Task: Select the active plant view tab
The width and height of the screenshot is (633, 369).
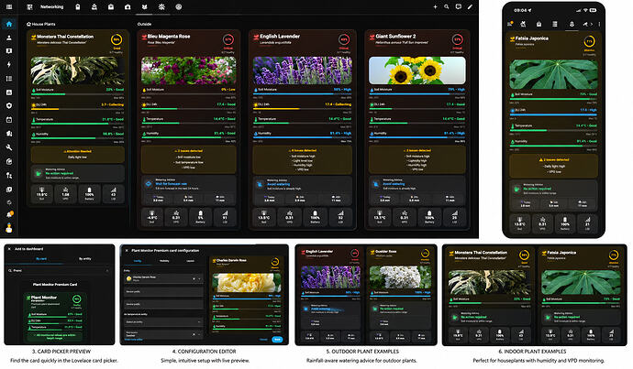Action: point(145,6)
